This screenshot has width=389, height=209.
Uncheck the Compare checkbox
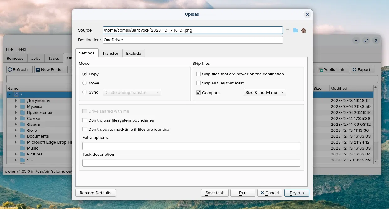tap(198, 93)
